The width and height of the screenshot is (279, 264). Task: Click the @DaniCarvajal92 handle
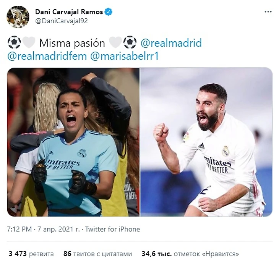62,21
